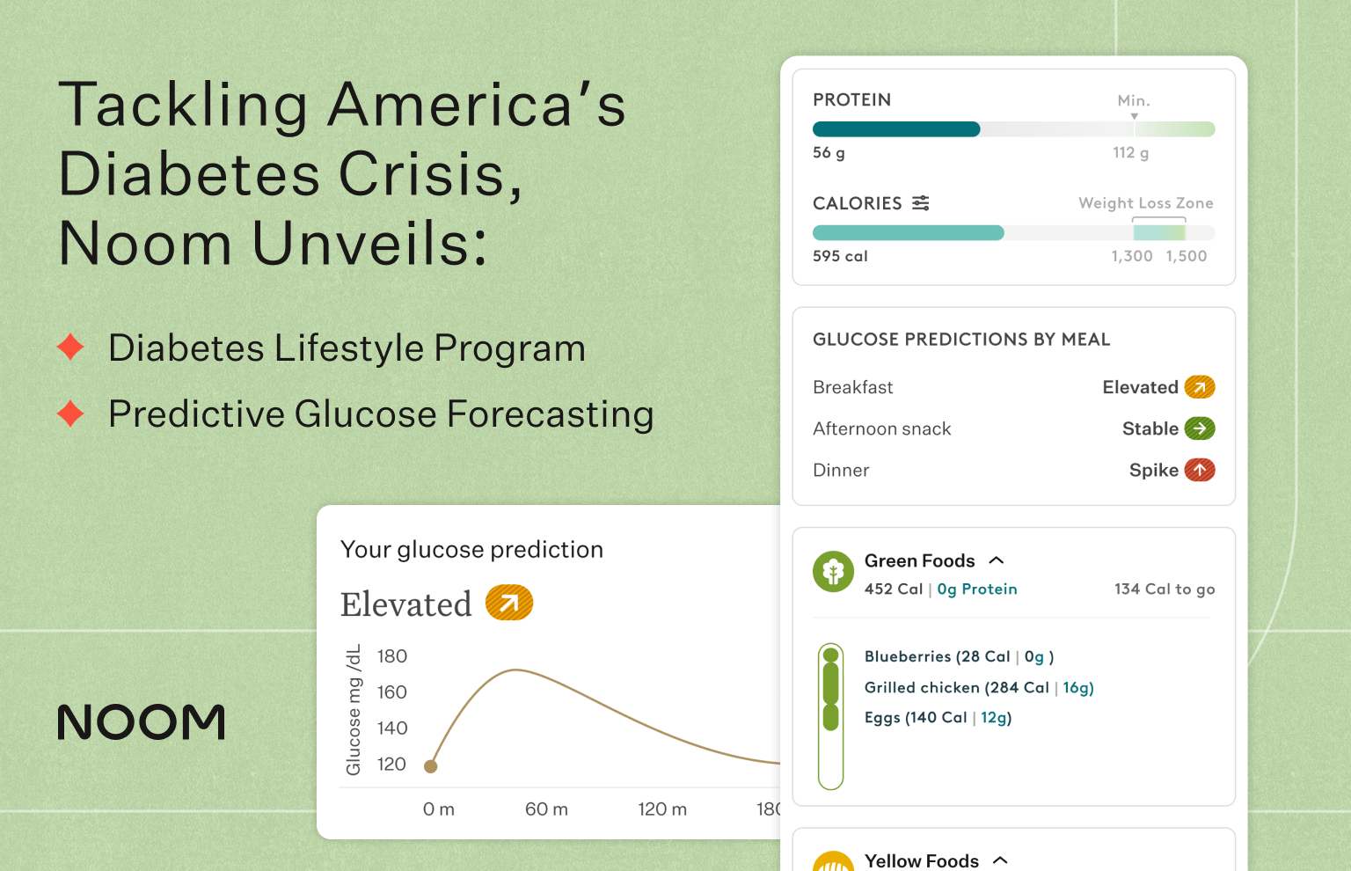This screenshot has width=1351, height=871.
Task: Click the Elevated badge on glucose prediction card
Action: pyautogui.click(x=510, y=603)
